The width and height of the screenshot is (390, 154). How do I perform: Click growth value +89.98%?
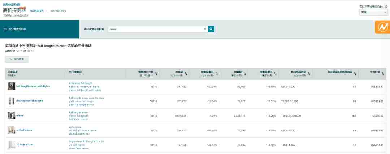(212, 131)
